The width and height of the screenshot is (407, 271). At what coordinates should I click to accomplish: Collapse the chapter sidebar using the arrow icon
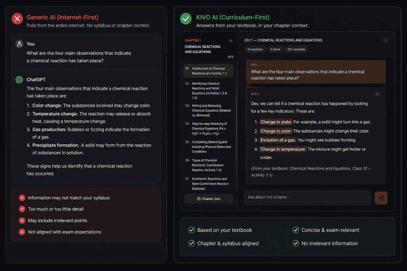[x=231, y=40]
